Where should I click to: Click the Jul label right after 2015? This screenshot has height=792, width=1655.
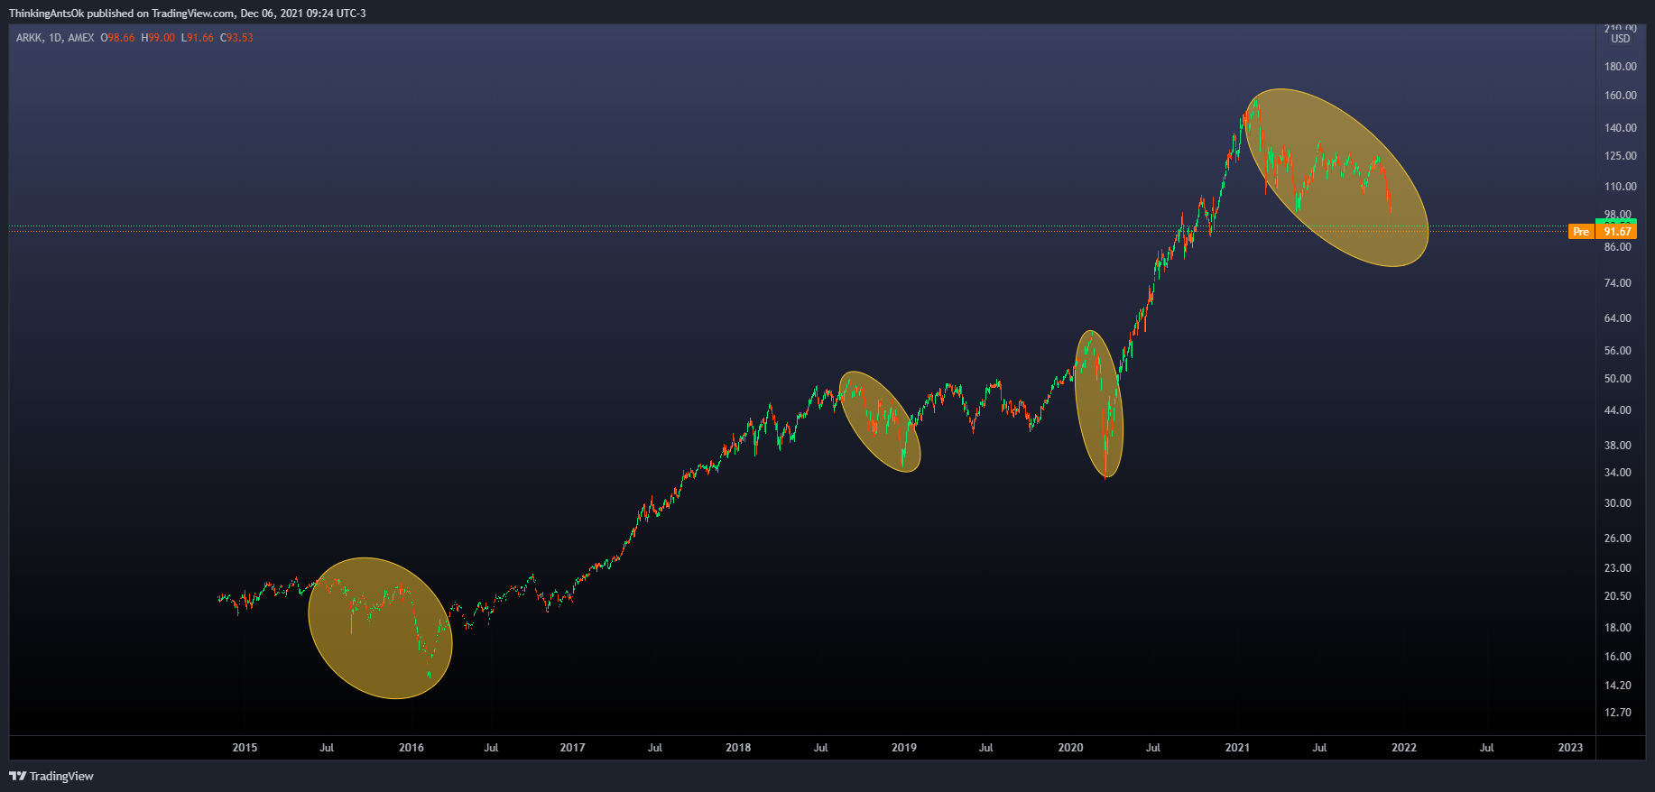point(327,748)
